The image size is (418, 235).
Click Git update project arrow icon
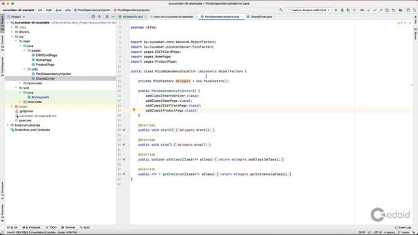point(368,10)
